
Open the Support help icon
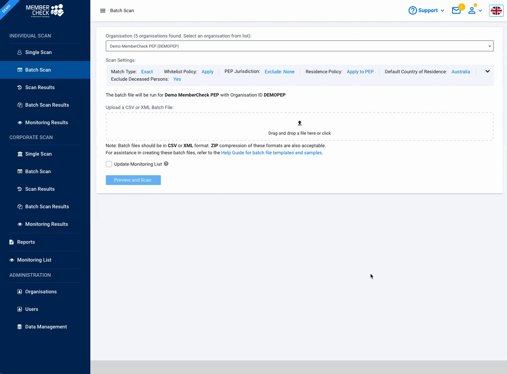coord(413,10)
